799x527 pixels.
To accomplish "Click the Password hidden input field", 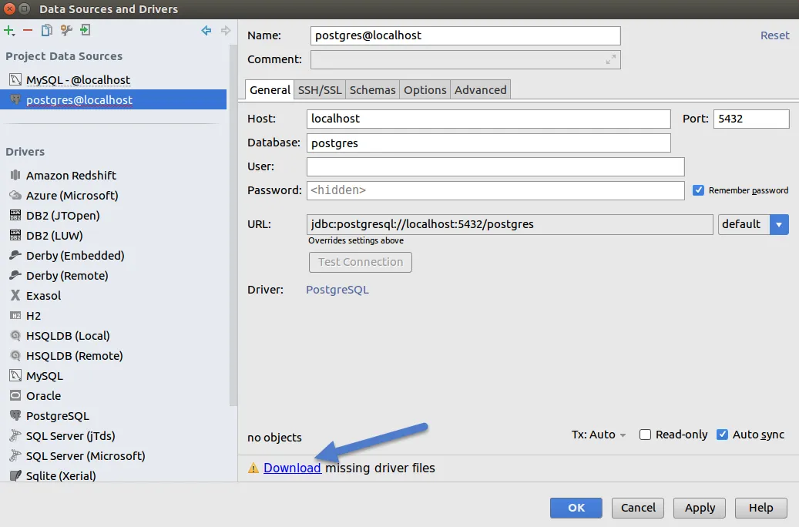I will pos(495,190).
